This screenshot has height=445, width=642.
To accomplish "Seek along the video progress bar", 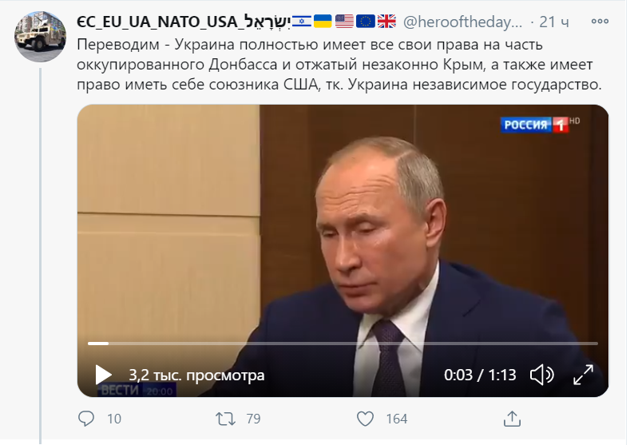I will click(343, 344).
